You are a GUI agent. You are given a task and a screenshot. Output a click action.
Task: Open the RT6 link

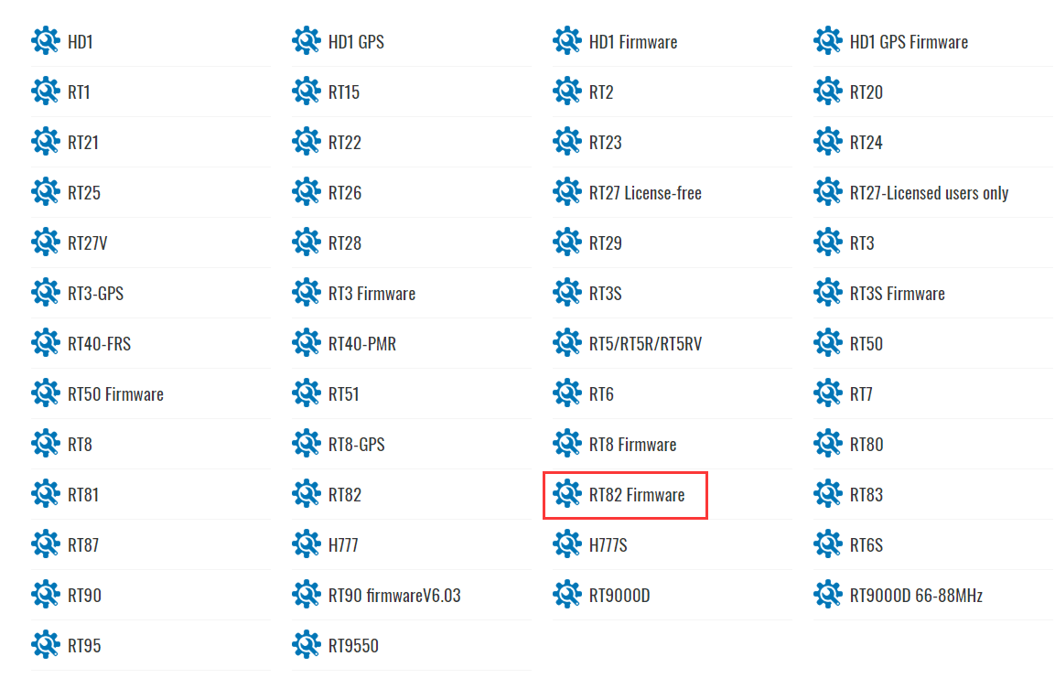[x=601, y=394]
